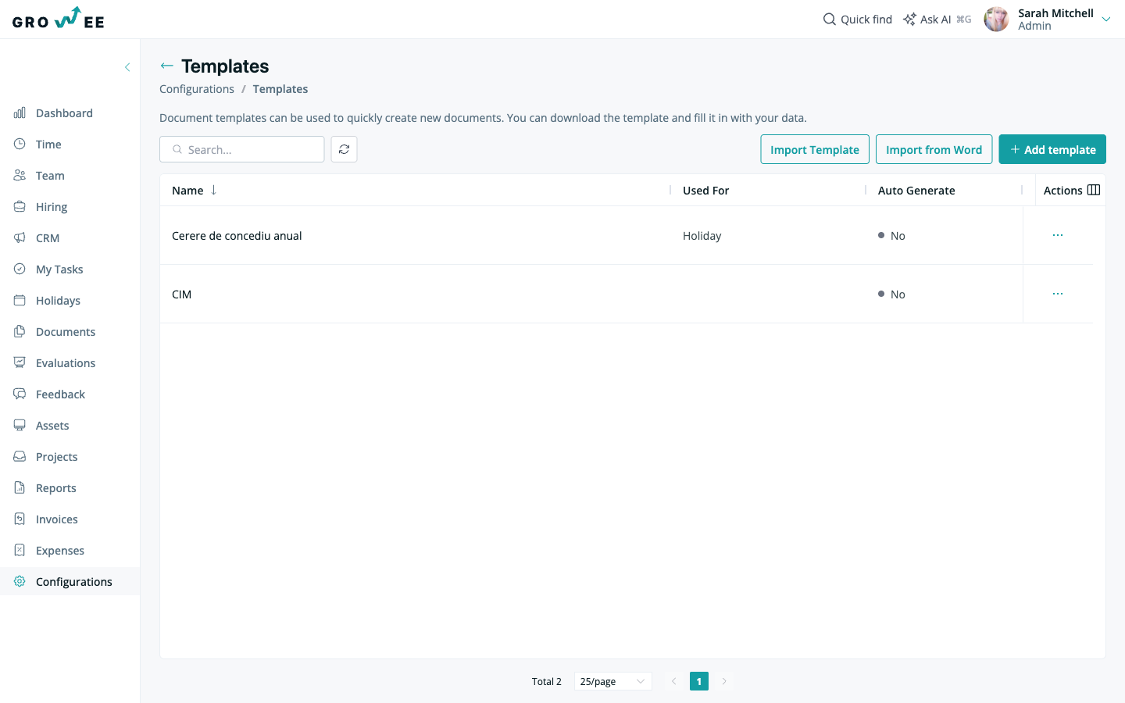Click the Holidays calendar icon
The width and height of the screenshot is (1125, 703).
tap(20, 300)
